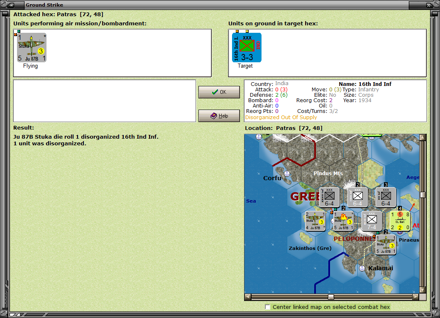Click the "Year: 1934" unit detail
440x318 pixels.
(x=357, y=100)
